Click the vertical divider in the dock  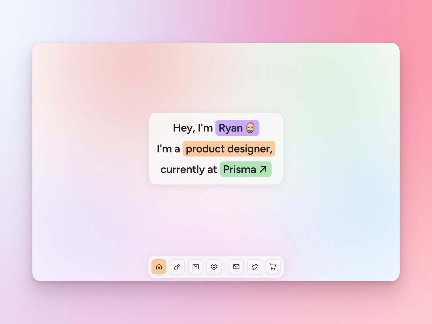[225, 267]
